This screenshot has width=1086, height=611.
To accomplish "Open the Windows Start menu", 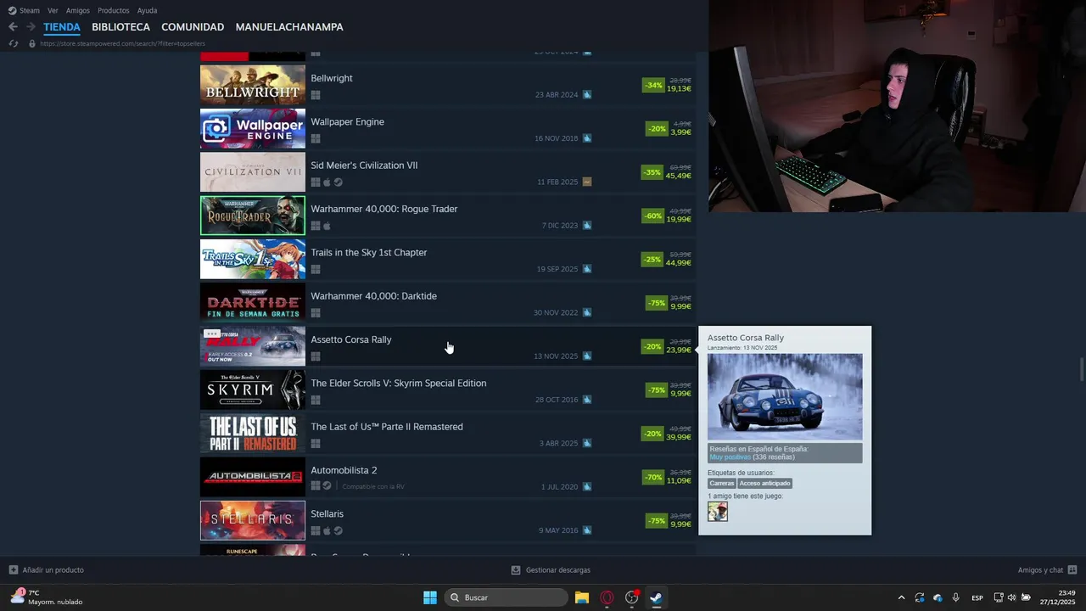I will 430,597.
